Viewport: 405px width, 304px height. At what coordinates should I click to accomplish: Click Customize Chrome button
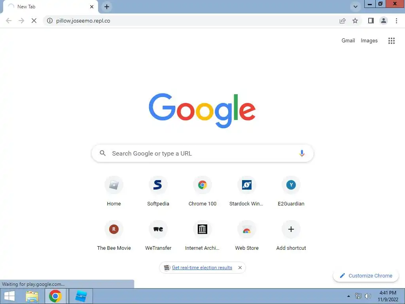click(366, 275)
